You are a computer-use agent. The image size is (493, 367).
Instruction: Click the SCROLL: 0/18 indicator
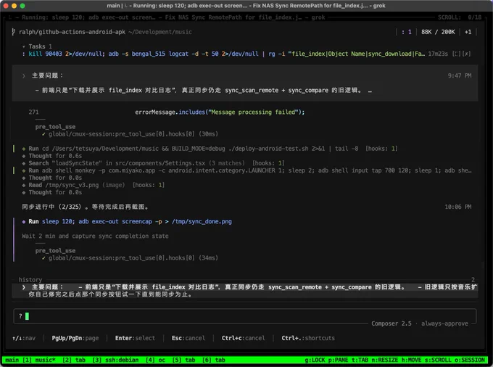pos(460,17)
